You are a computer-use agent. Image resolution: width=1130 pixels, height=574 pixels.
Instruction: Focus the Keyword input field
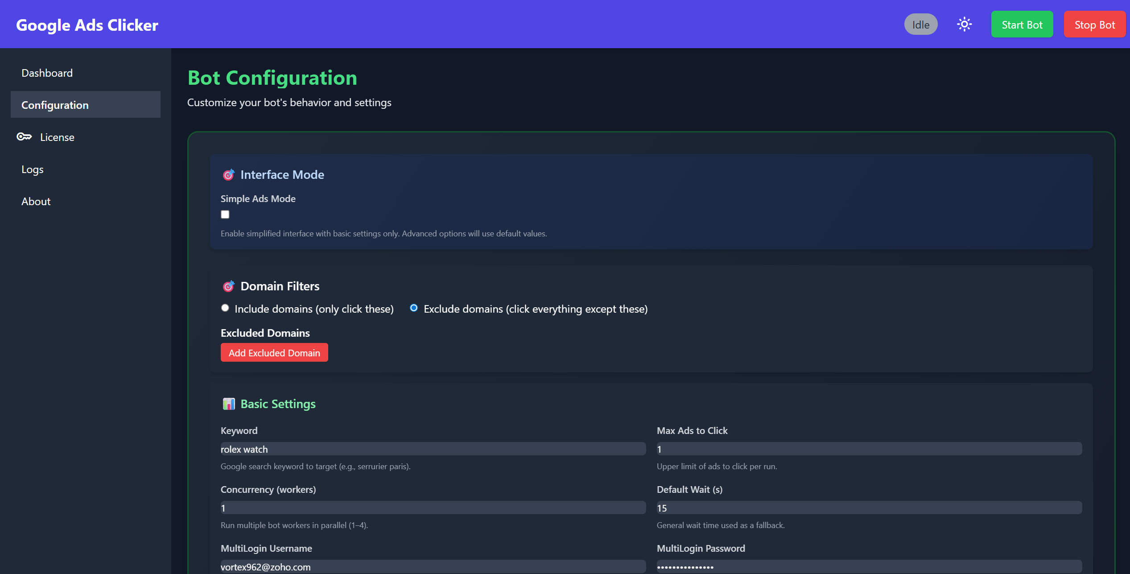coord(433,449)
